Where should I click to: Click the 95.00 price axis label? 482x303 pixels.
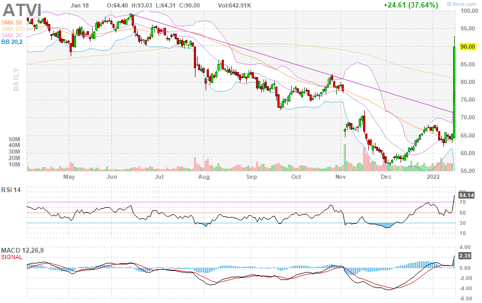click(468, 28)
